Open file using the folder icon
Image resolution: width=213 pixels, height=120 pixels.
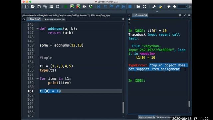(x=33, y=7)
